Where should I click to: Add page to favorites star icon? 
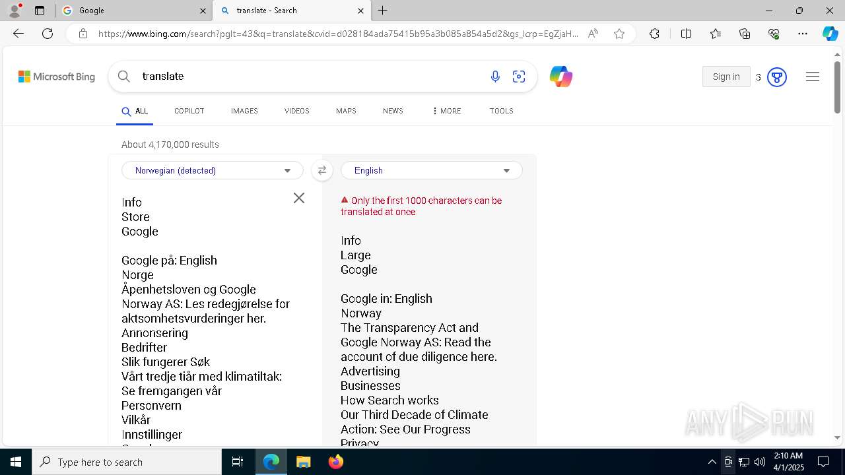coord(619,34)
